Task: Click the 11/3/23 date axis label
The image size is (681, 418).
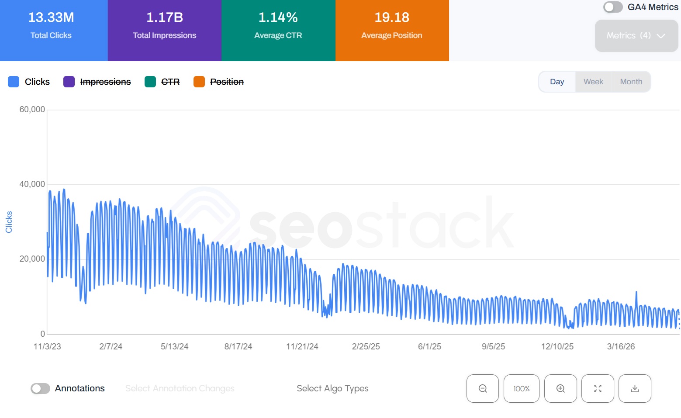Action: coord(47,346)
